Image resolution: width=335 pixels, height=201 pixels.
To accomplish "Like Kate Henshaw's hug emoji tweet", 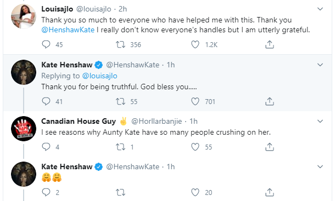I will tap(195, 192).
